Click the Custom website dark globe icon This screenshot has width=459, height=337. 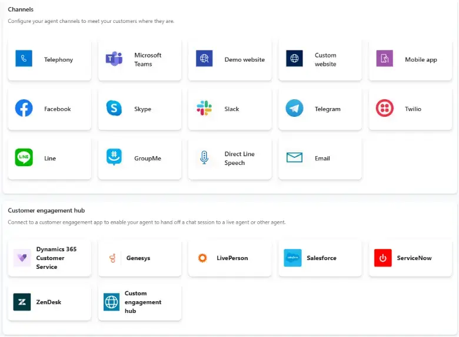294,58
